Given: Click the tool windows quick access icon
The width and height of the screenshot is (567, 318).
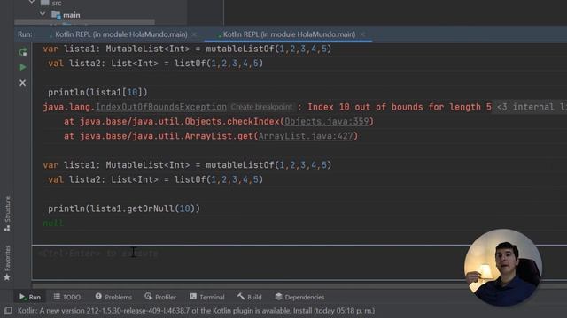Looking at the screenshot, I should [x=8, y=311].
